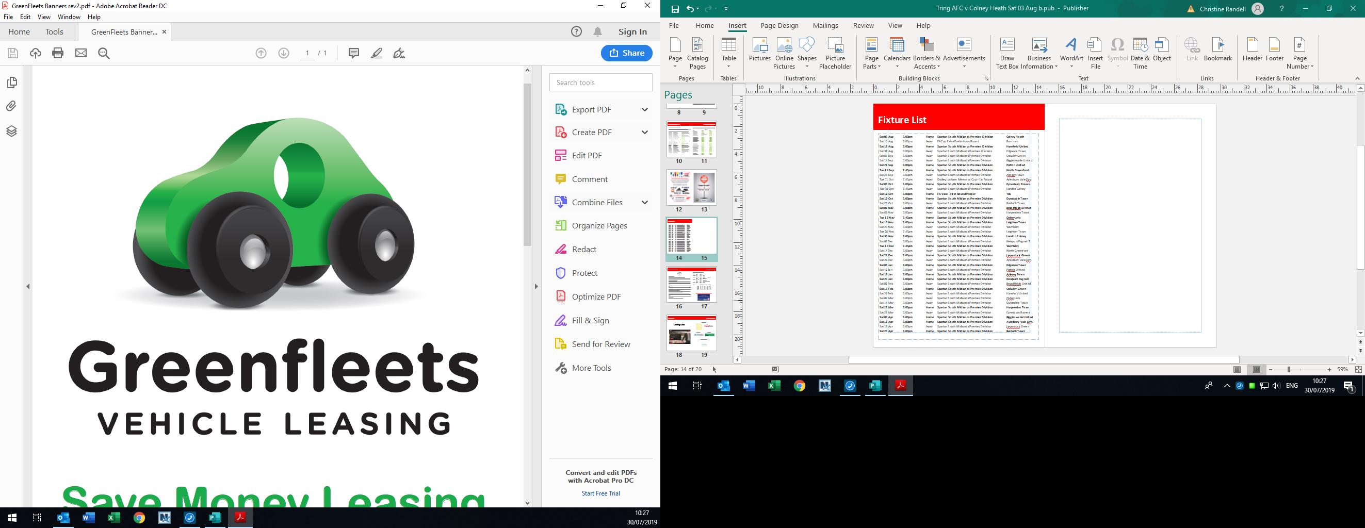Viewport: 1365px width, 528px height.
Task: Click the upload to cloud icon in Acrobat
Action: coord(36,53)
